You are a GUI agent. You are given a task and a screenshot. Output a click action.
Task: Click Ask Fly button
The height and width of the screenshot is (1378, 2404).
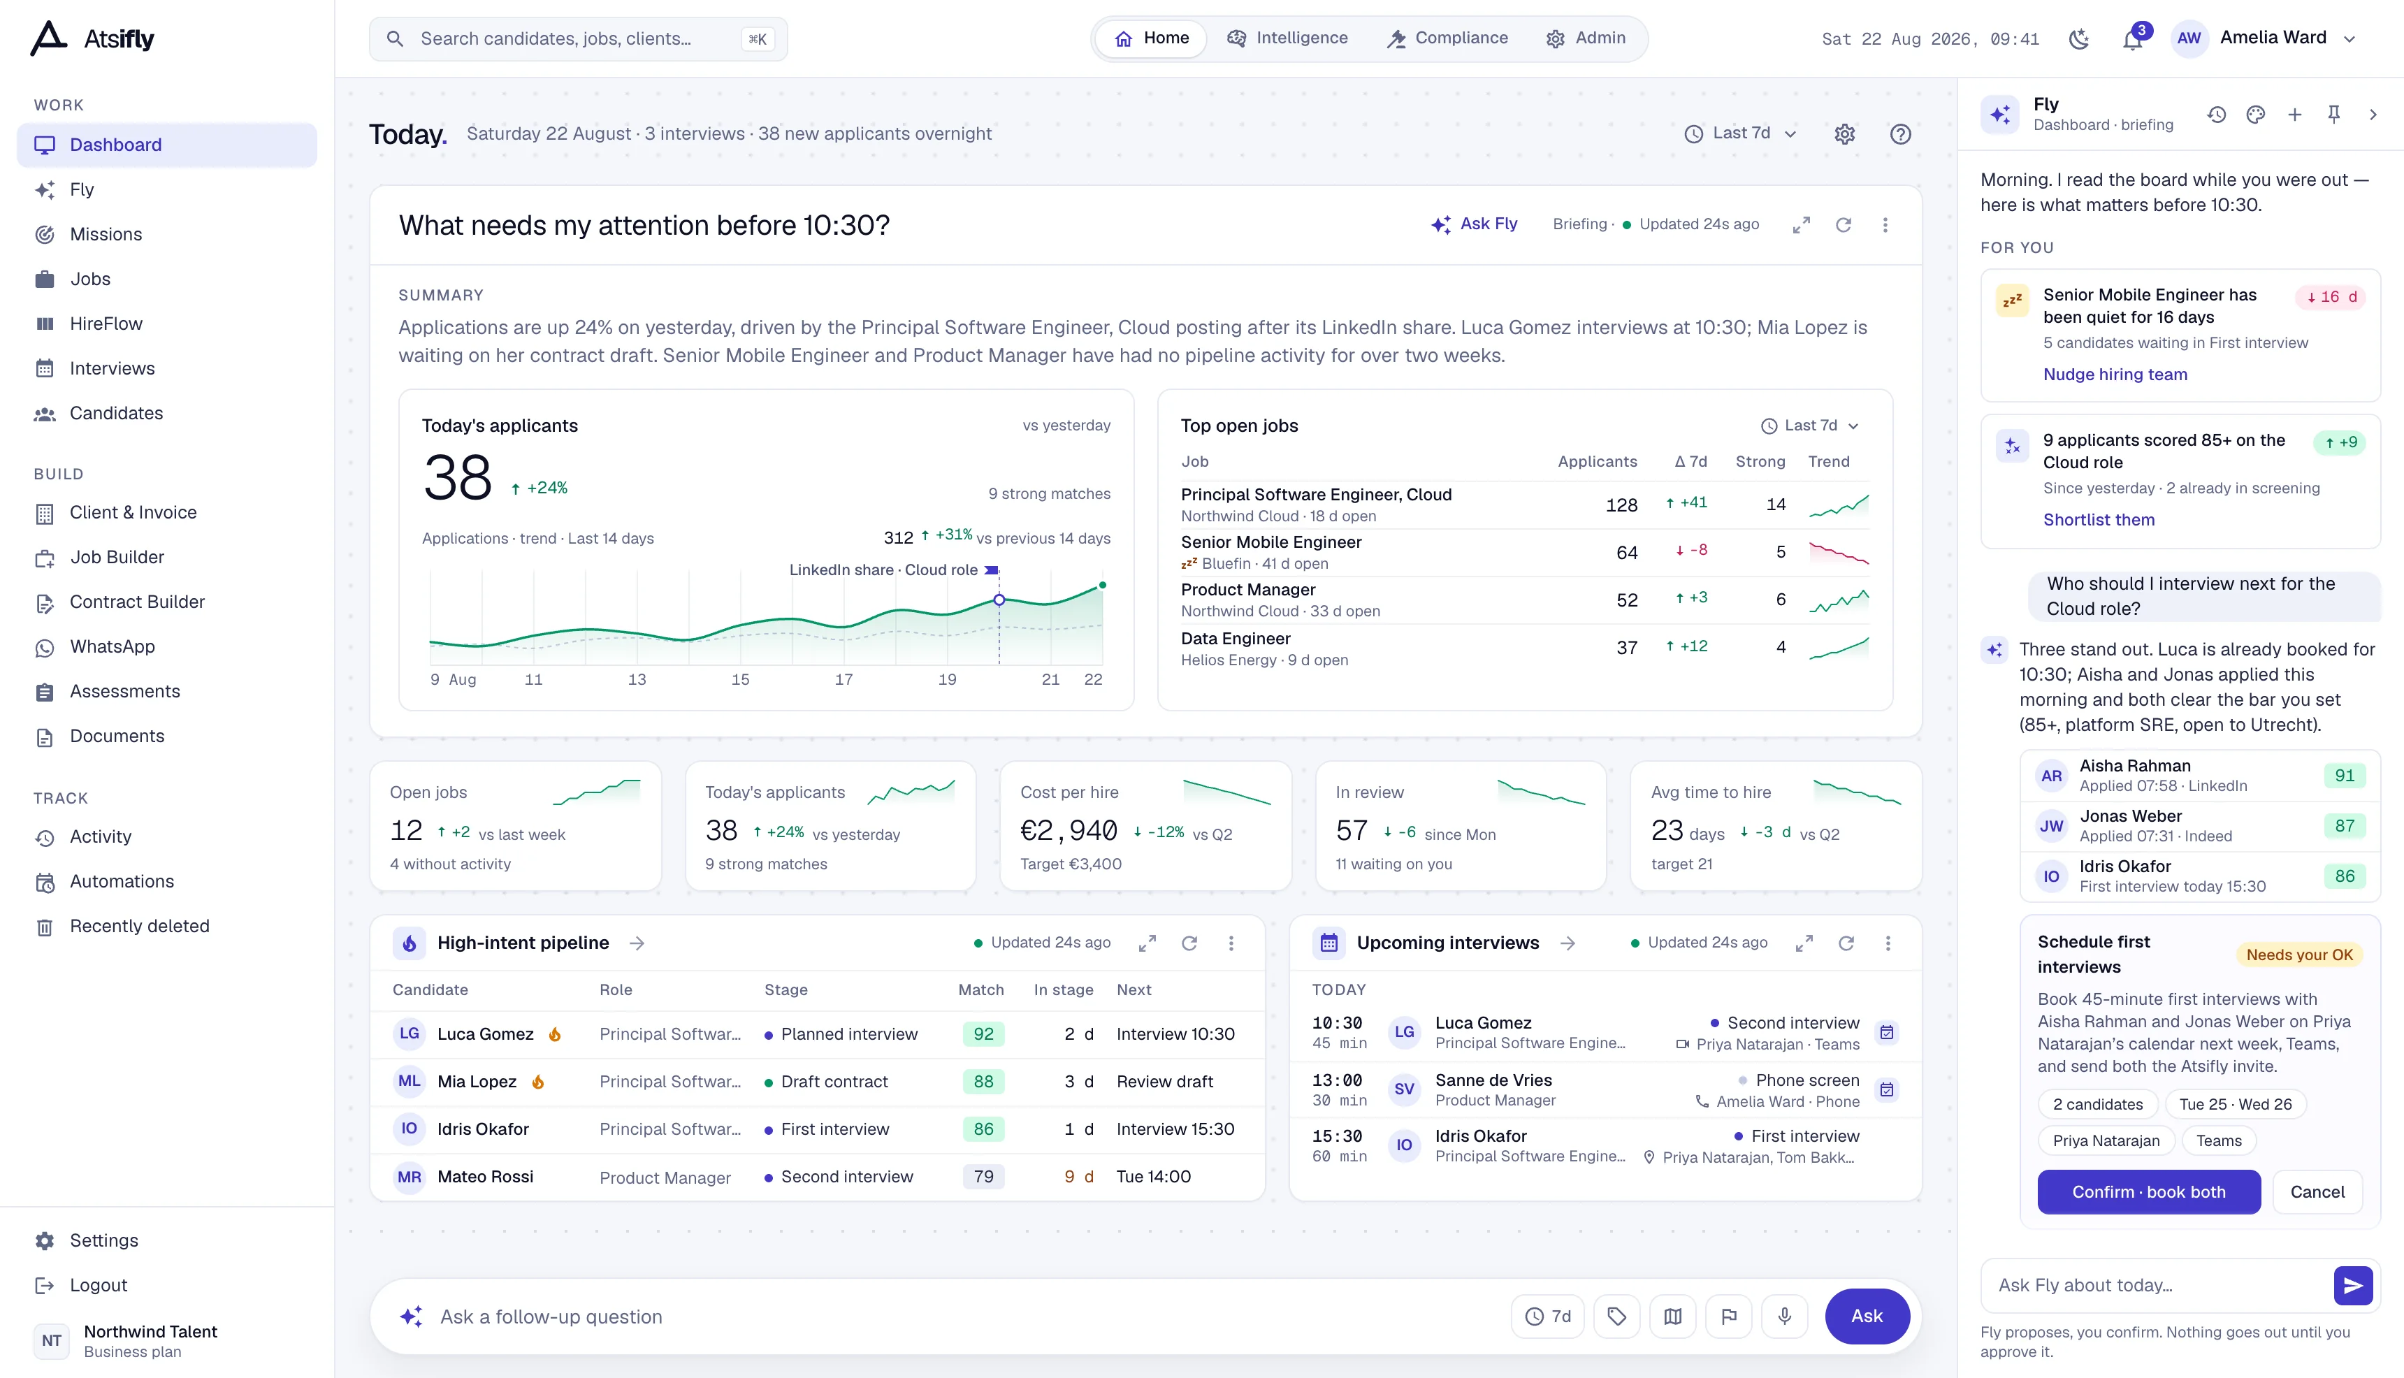[x=1475, y=224]
